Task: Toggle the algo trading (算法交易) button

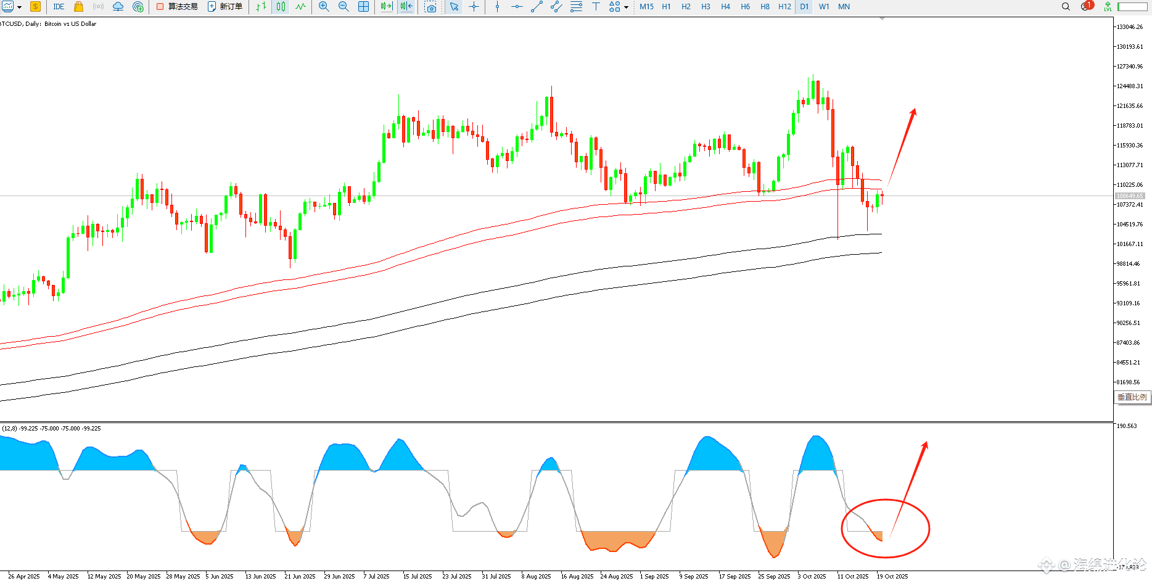Action: pos(177,7)
